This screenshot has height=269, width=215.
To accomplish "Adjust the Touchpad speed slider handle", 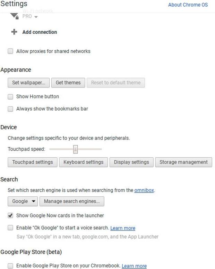I will click(x=76, y=149).
